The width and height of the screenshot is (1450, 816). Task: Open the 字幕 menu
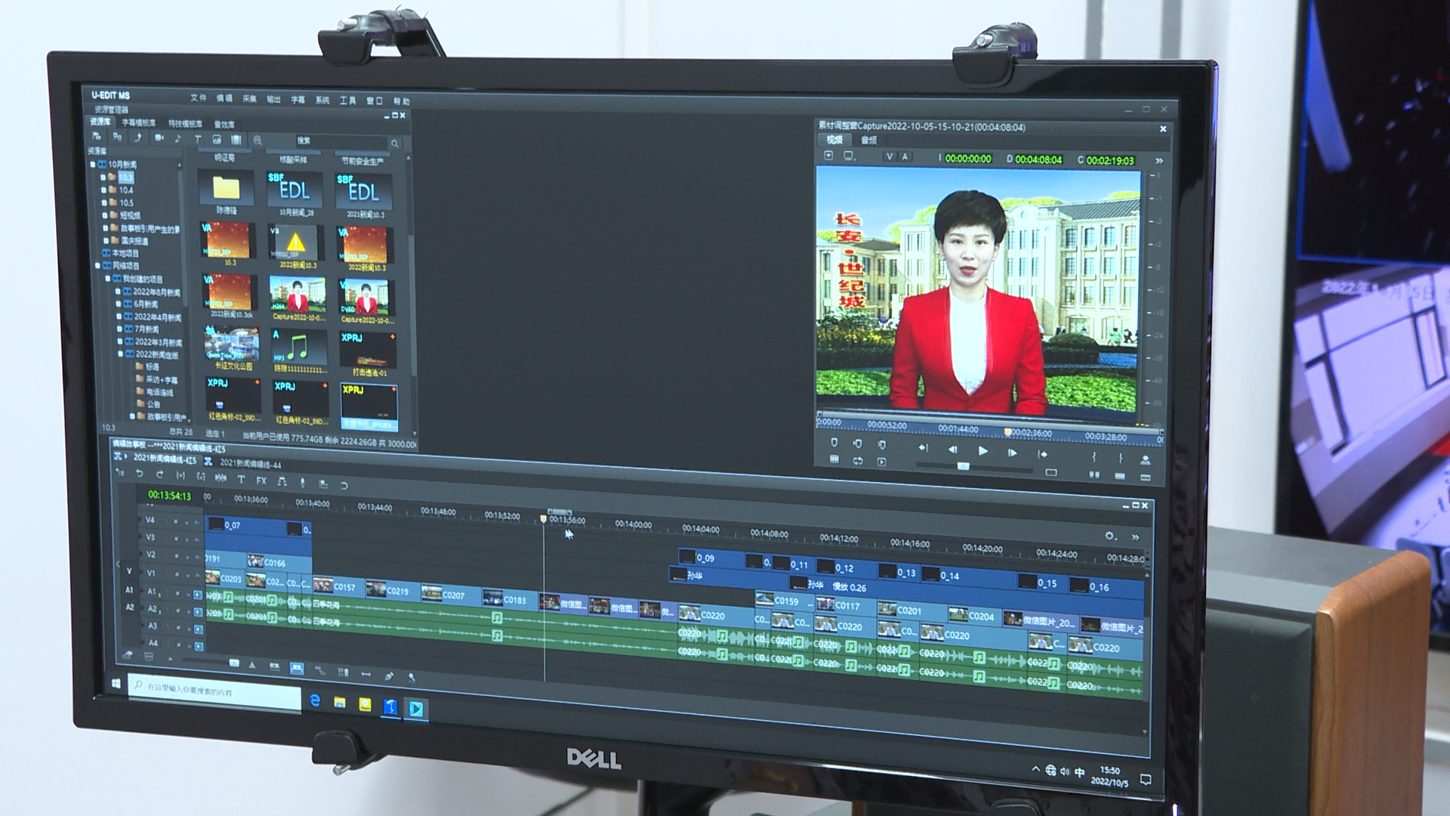[298, 100]
